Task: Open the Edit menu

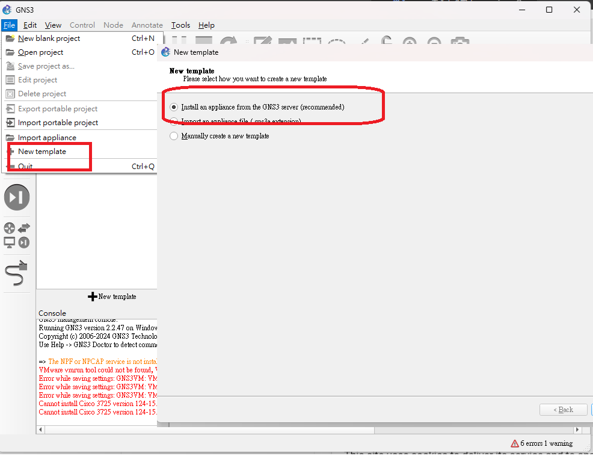Action: pos(30,25)
